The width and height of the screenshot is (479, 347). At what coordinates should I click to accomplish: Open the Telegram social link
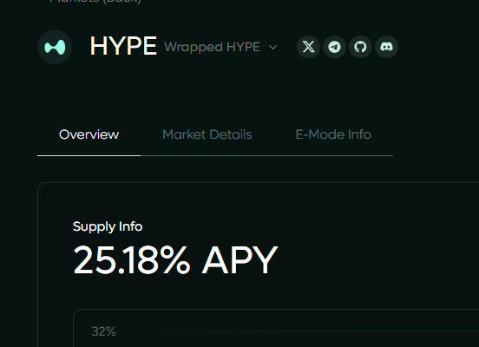(334, 47)
